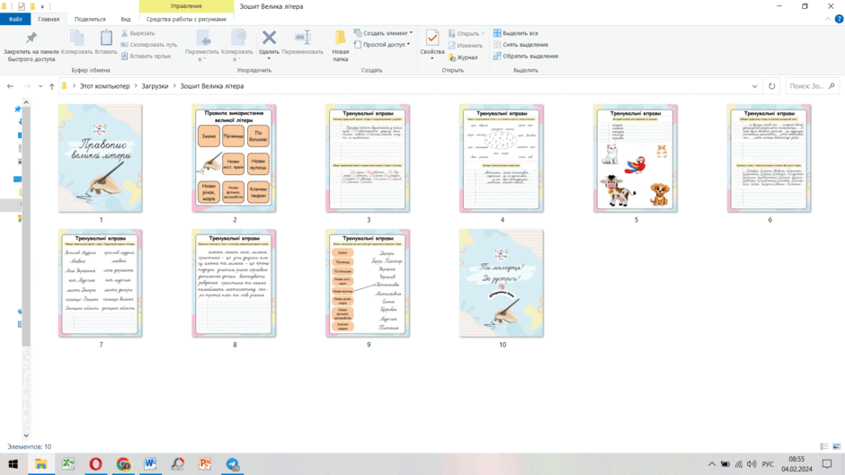
Task: Select image file named 7
Action: pyautogui.click(x=101, y=283)
